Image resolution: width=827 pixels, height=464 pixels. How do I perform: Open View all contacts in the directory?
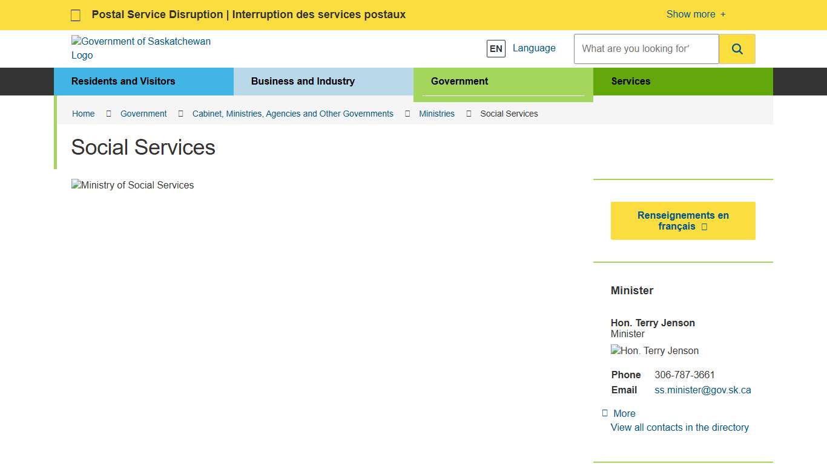pos(679,427)
